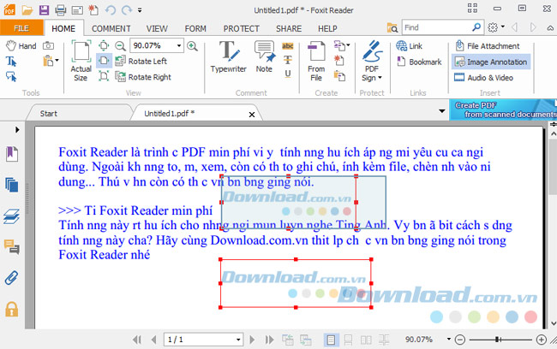Add a Note comment

pyautogui.click(x=264, y=56)
